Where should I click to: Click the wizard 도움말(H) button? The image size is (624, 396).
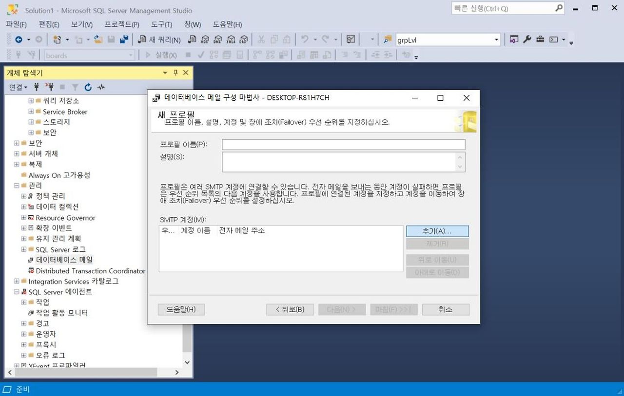point(181,309)
